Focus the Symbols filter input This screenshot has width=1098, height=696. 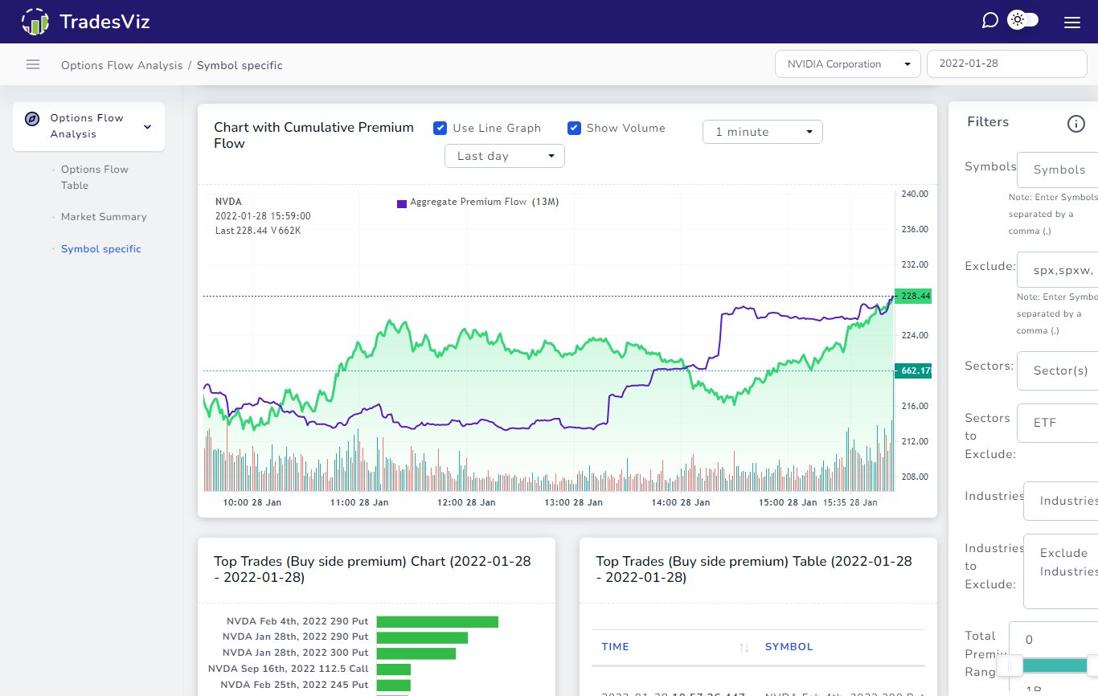(x=1058, y=170)
